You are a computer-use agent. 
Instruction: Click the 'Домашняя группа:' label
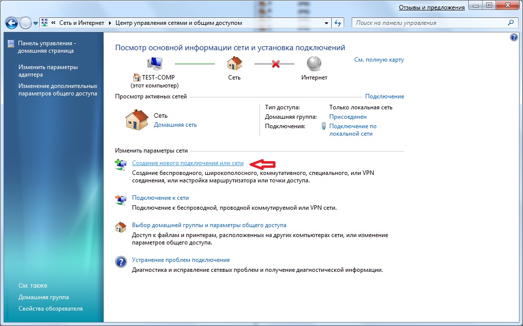pos(291,117)
